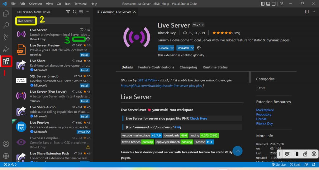Toggle the primary side bar
This screenshot has width=319, height=170.
pos(263,4)
